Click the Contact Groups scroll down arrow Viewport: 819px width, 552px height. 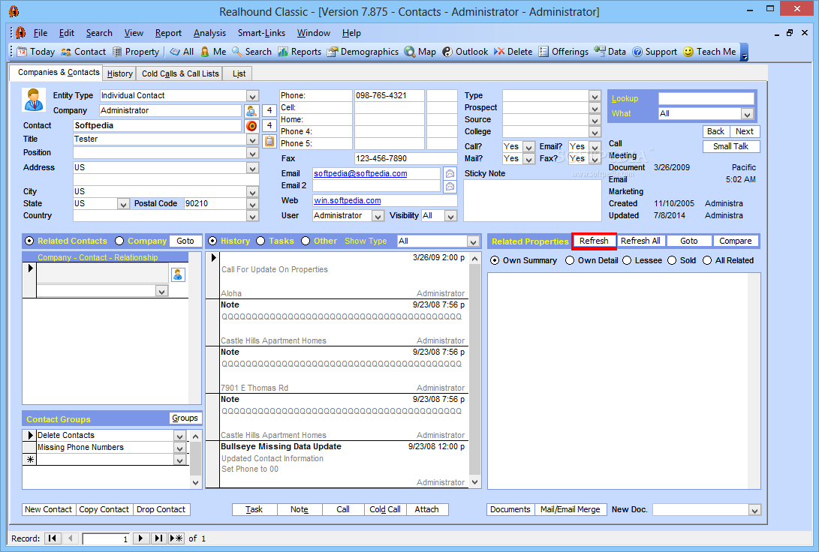(x=195, y=482)
